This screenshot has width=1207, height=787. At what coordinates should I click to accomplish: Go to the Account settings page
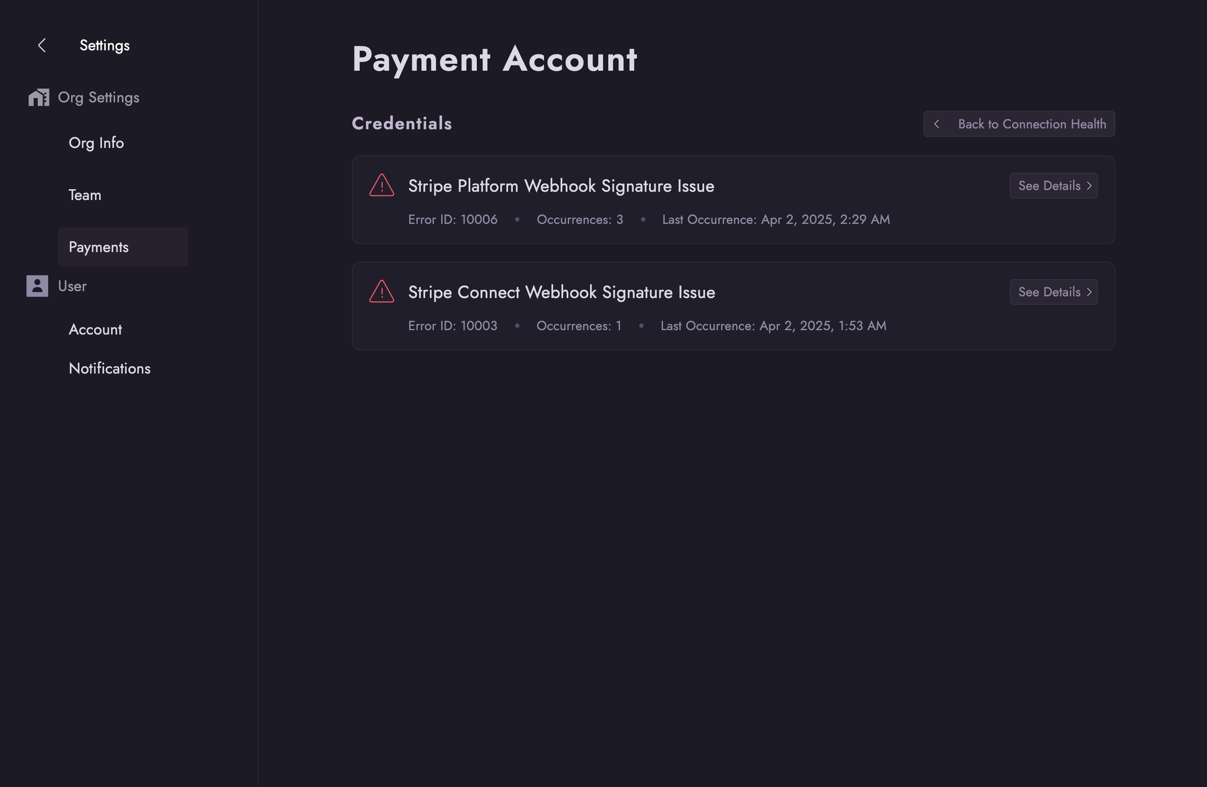pos(95,330)
